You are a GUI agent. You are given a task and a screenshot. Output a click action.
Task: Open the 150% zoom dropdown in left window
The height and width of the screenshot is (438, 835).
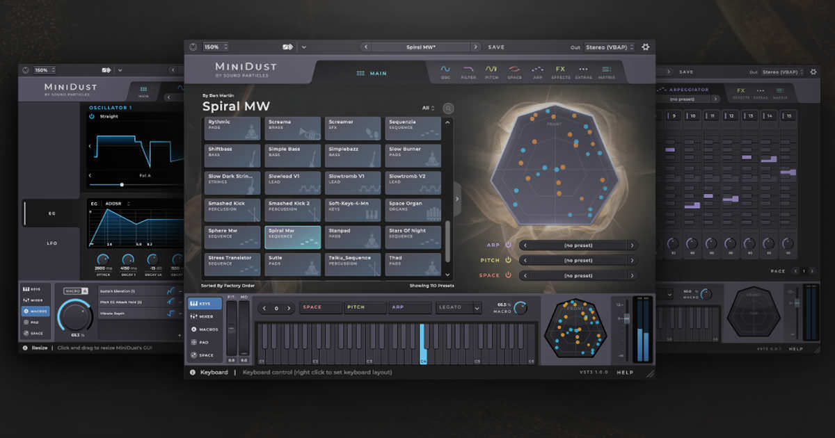tap(45, 70)
